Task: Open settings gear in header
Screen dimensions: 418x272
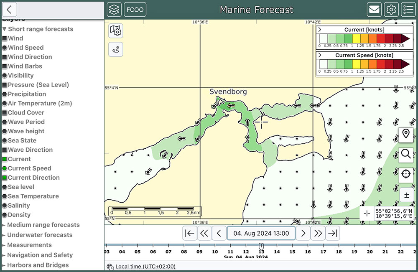Action: [391, 10]
